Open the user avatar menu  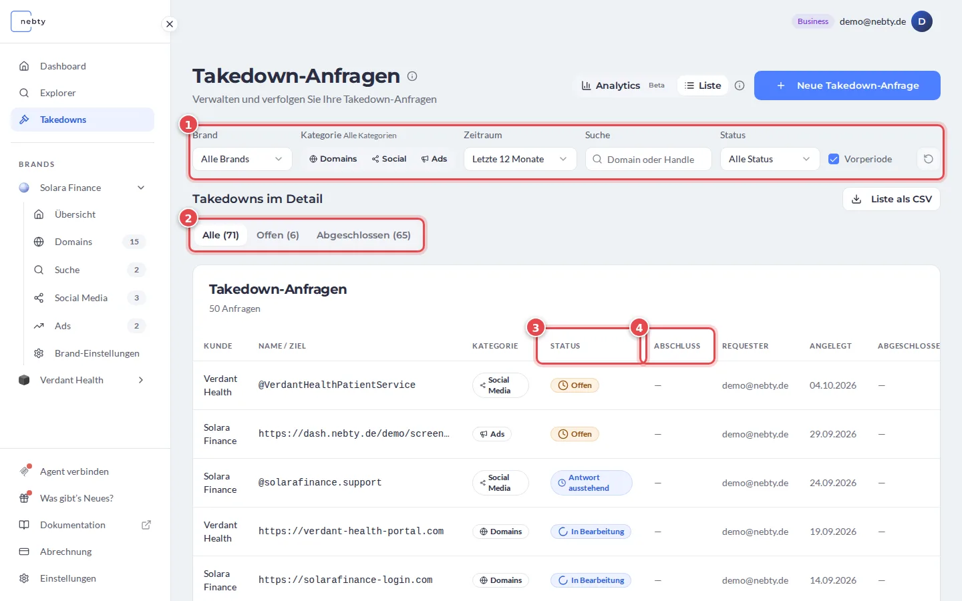point(922,21)
